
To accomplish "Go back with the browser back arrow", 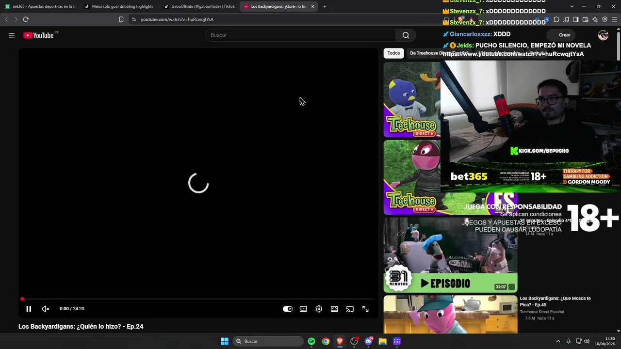I will 6,19.
